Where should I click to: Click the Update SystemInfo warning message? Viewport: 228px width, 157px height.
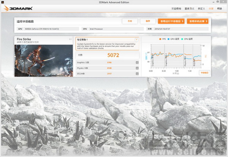click(x=106, y=46)
